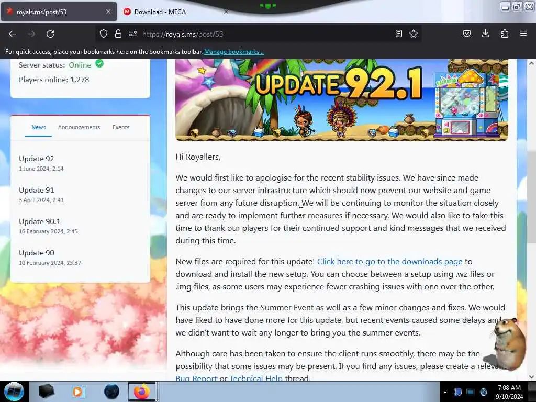
Task: Open the clock showing 7:08 AM
Action: (509, 392)
